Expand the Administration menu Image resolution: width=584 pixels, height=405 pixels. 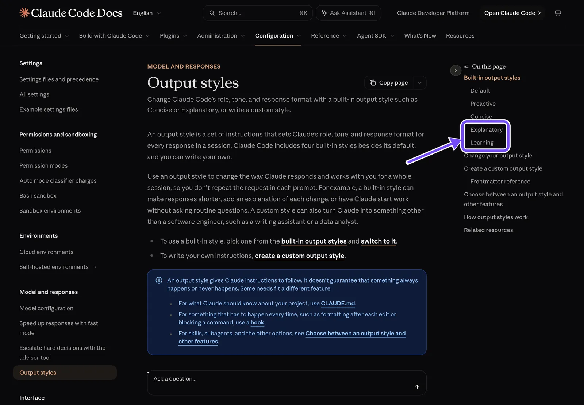pos(221,36)
